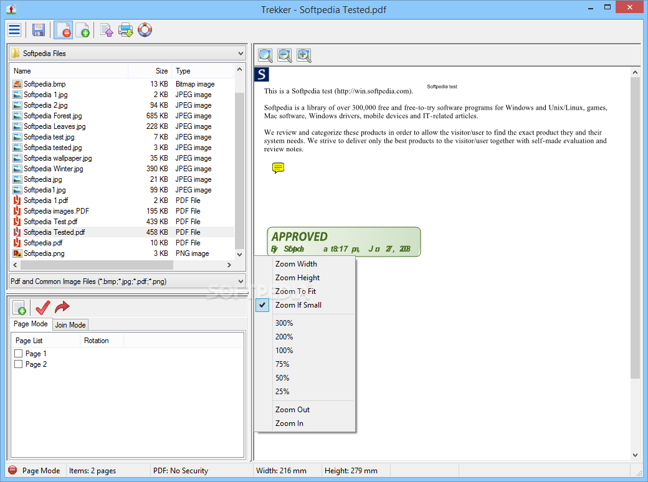Viewport: 648px width, 482px height.
Task: Choose Zoom Width from the menu
Action: (305, 263)
